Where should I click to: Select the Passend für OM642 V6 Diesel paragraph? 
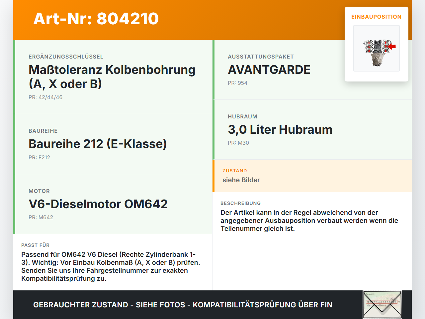click(x=111, y=266)
